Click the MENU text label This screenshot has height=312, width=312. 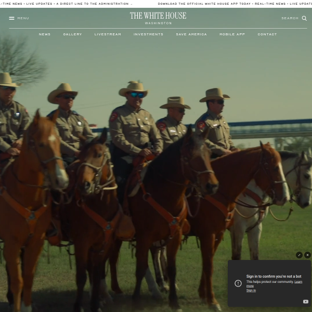(23, 18)
